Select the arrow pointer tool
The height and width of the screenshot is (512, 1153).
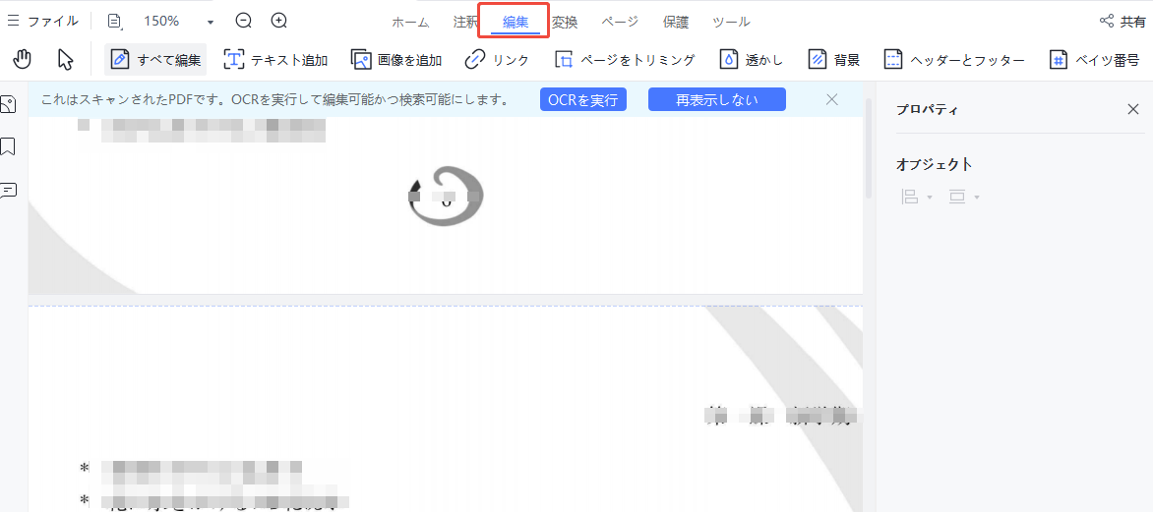[x=66, y=60]
